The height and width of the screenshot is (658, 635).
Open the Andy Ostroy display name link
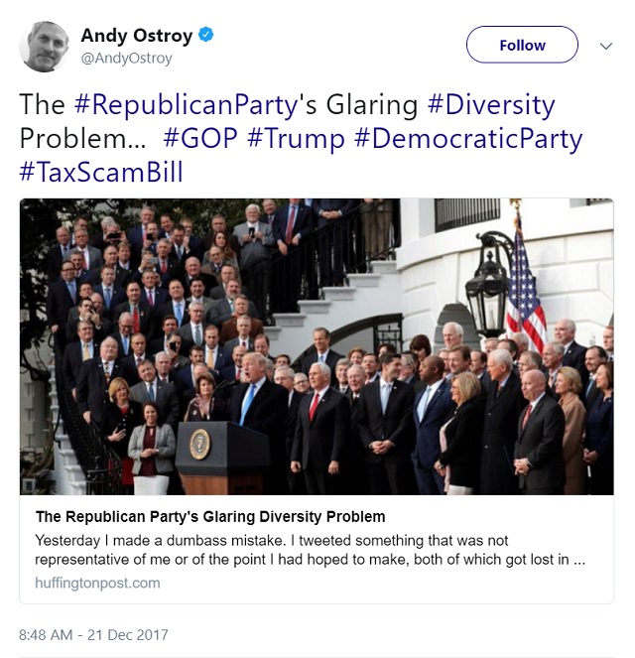coord(136,36)
